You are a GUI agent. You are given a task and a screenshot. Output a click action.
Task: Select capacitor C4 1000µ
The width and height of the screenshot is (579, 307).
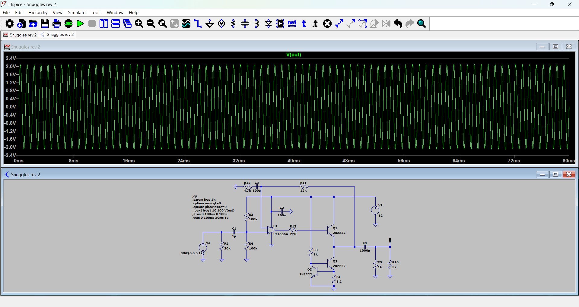click(365, 247)
